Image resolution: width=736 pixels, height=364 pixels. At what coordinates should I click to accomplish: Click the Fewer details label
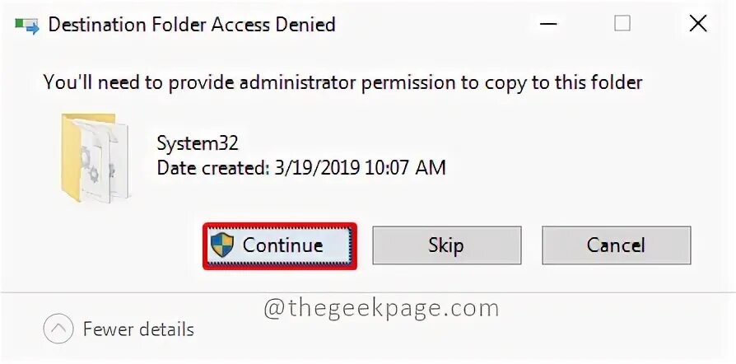(138, 329)
